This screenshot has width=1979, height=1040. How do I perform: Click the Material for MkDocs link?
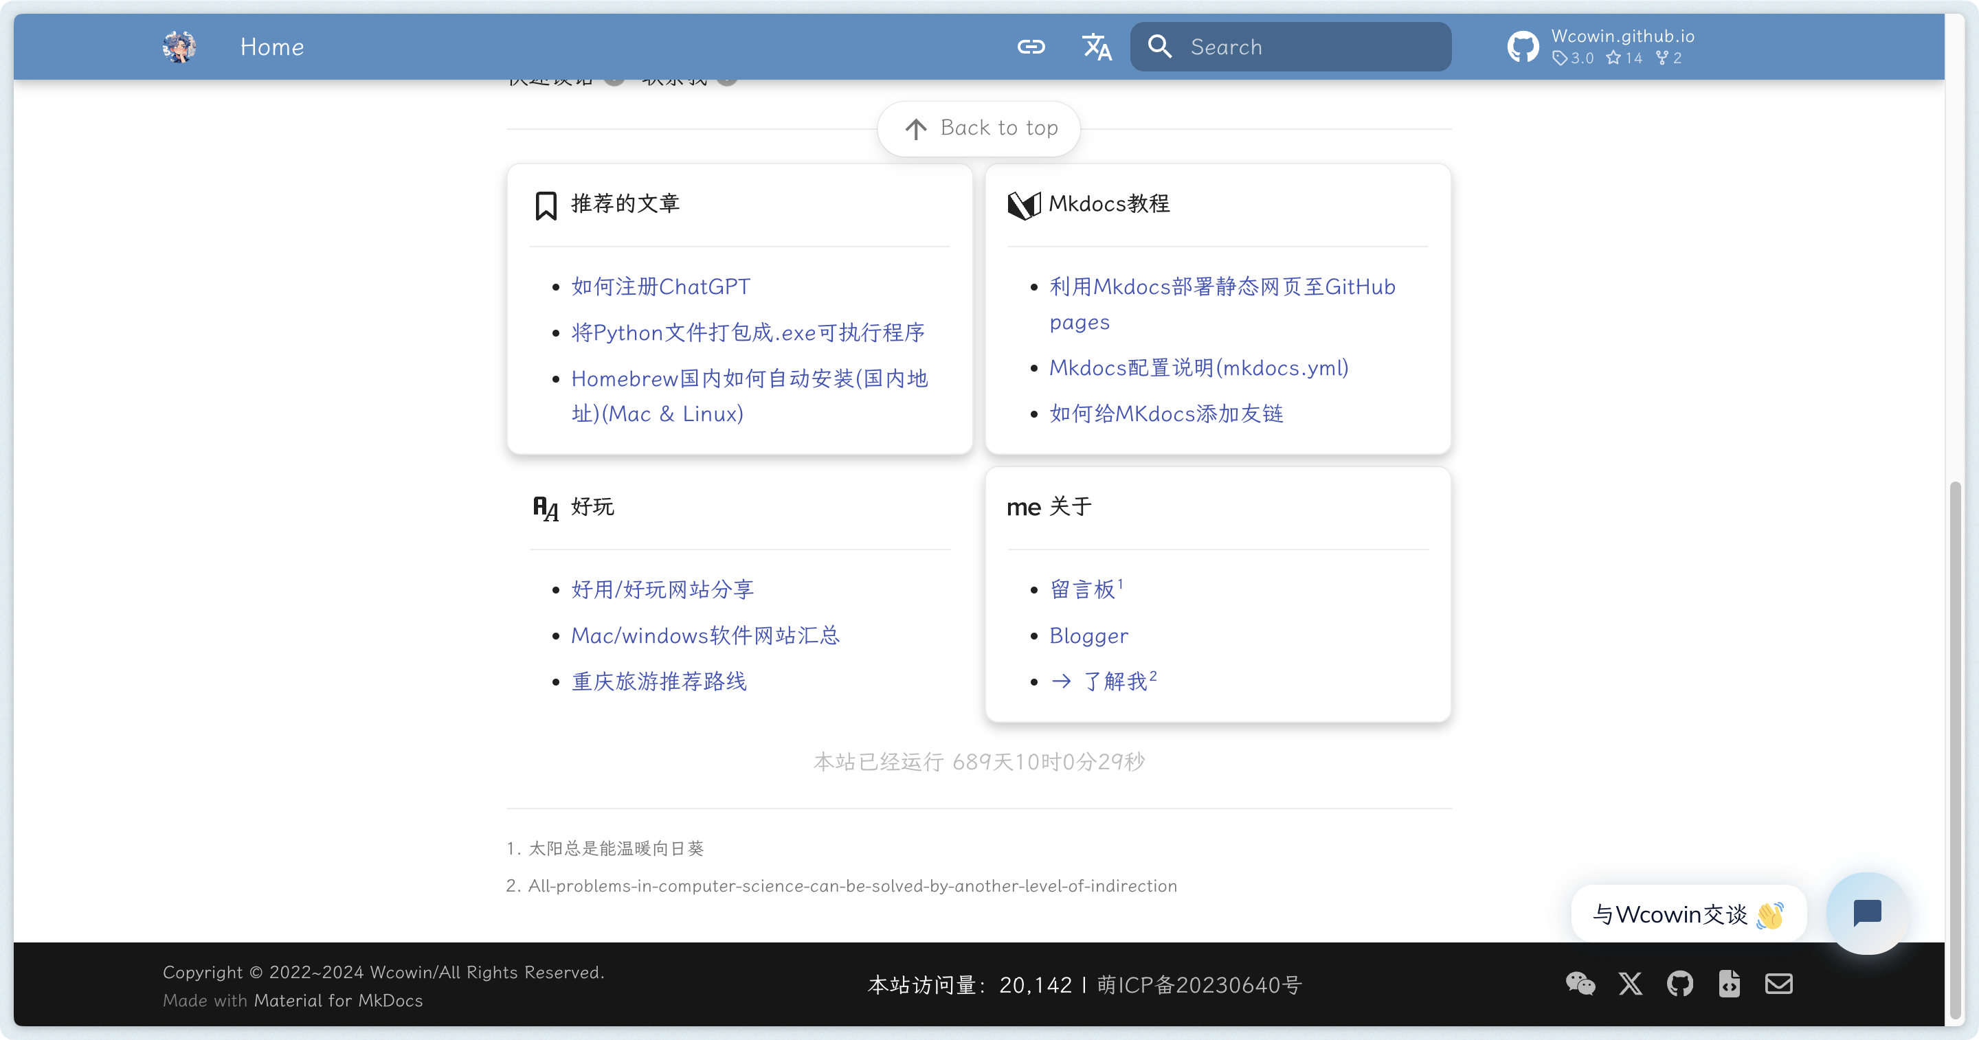[338, 1001]
